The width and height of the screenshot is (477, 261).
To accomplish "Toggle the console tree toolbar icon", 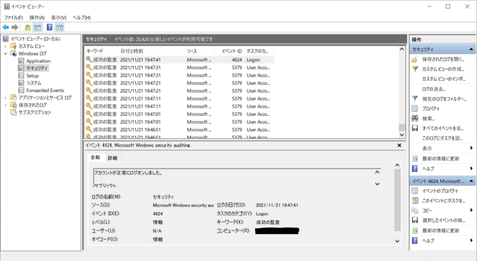I will pos(38,27).
